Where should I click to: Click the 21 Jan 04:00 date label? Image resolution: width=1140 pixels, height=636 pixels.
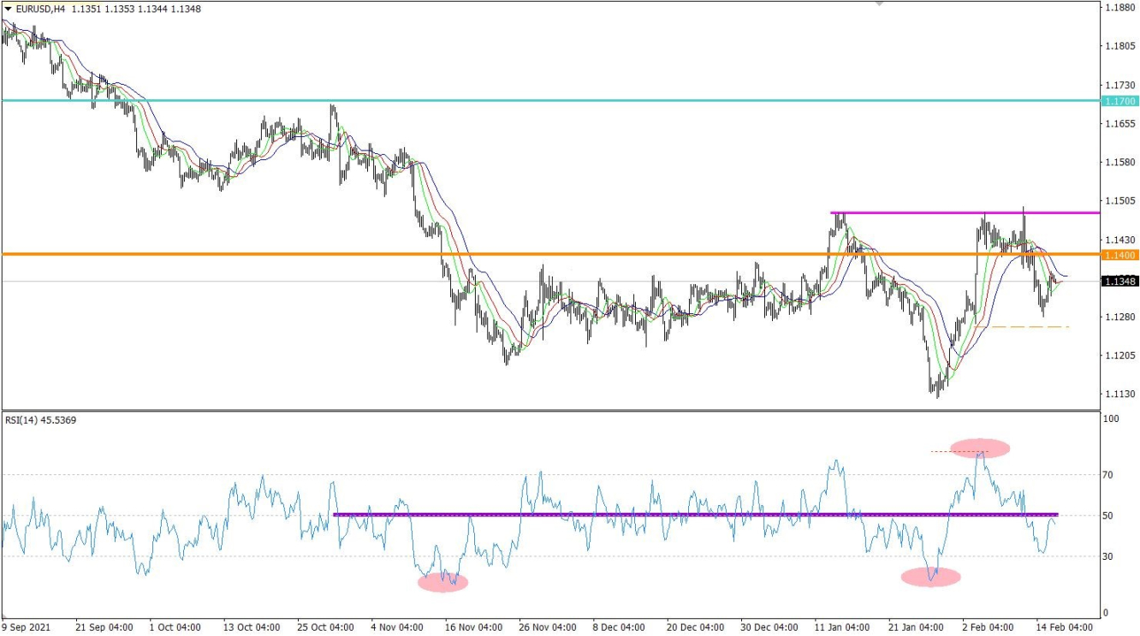click(x=917, y=627)
